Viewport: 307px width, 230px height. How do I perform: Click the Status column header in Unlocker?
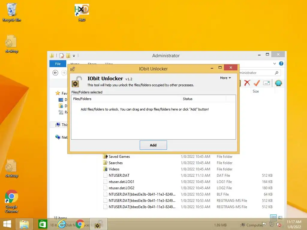coord(204,99)
